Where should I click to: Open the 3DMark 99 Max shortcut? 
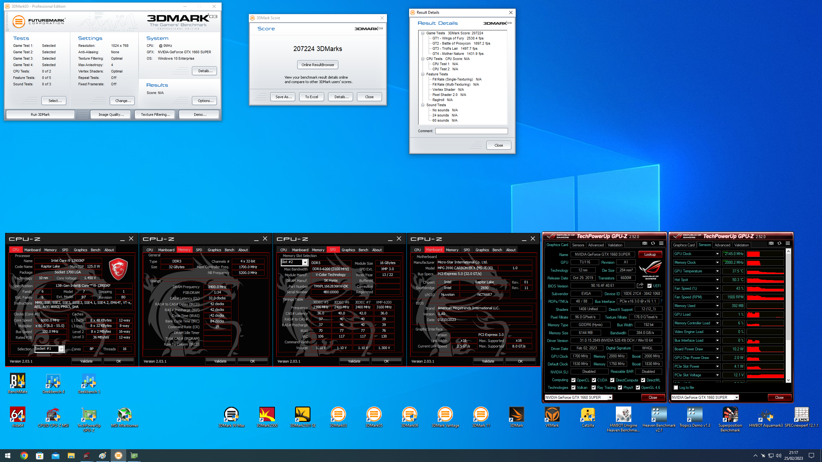tap(231, 417)
